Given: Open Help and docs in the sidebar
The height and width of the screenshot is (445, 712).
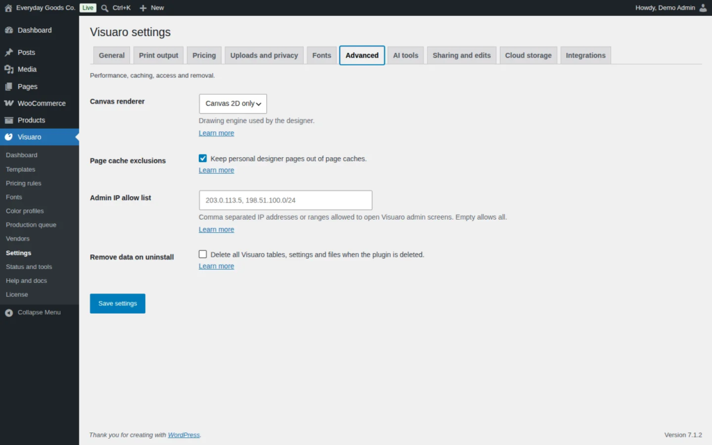Looking at the screenshot, I should pyautogui.click(x=26, y=281).
